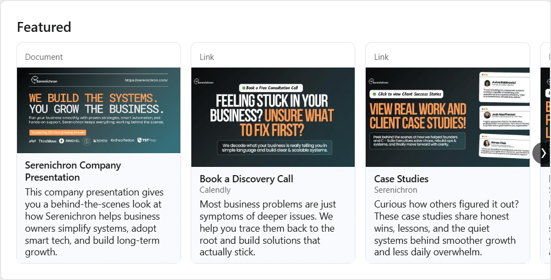Image resolution: width=551 pixels, height=280 pixels.
Task: Click 'Click to view Client Success Stories' pill
Action: [406, 94]
